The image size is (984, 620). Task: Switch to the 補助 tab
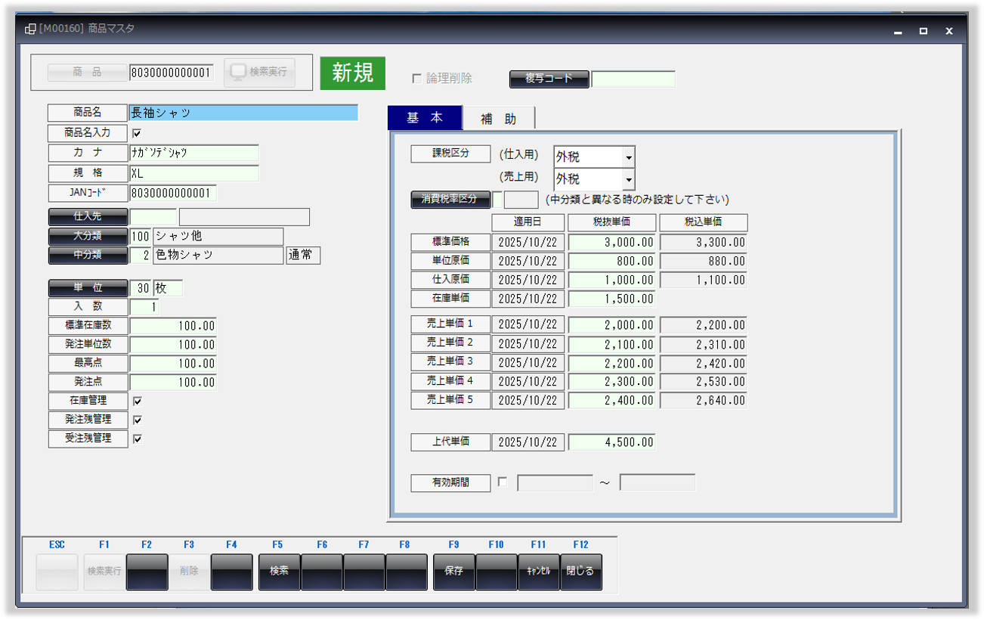(x=499, y=119)
